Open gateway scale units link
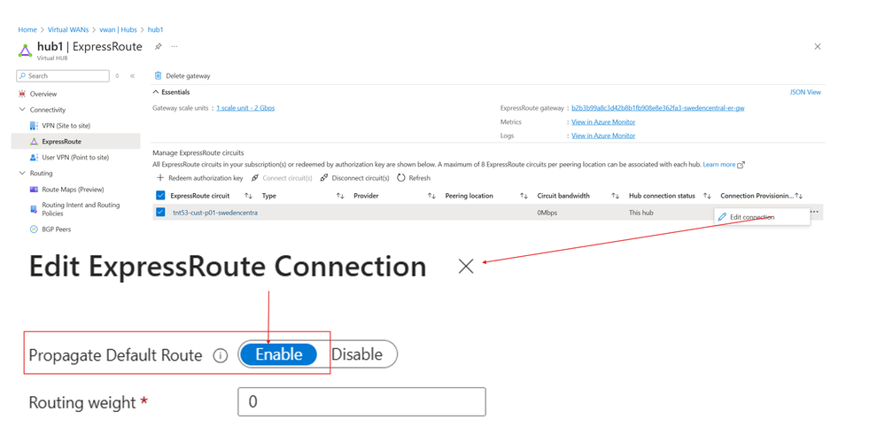Screen dimensions: 885x443 click(x=245, y=108)
